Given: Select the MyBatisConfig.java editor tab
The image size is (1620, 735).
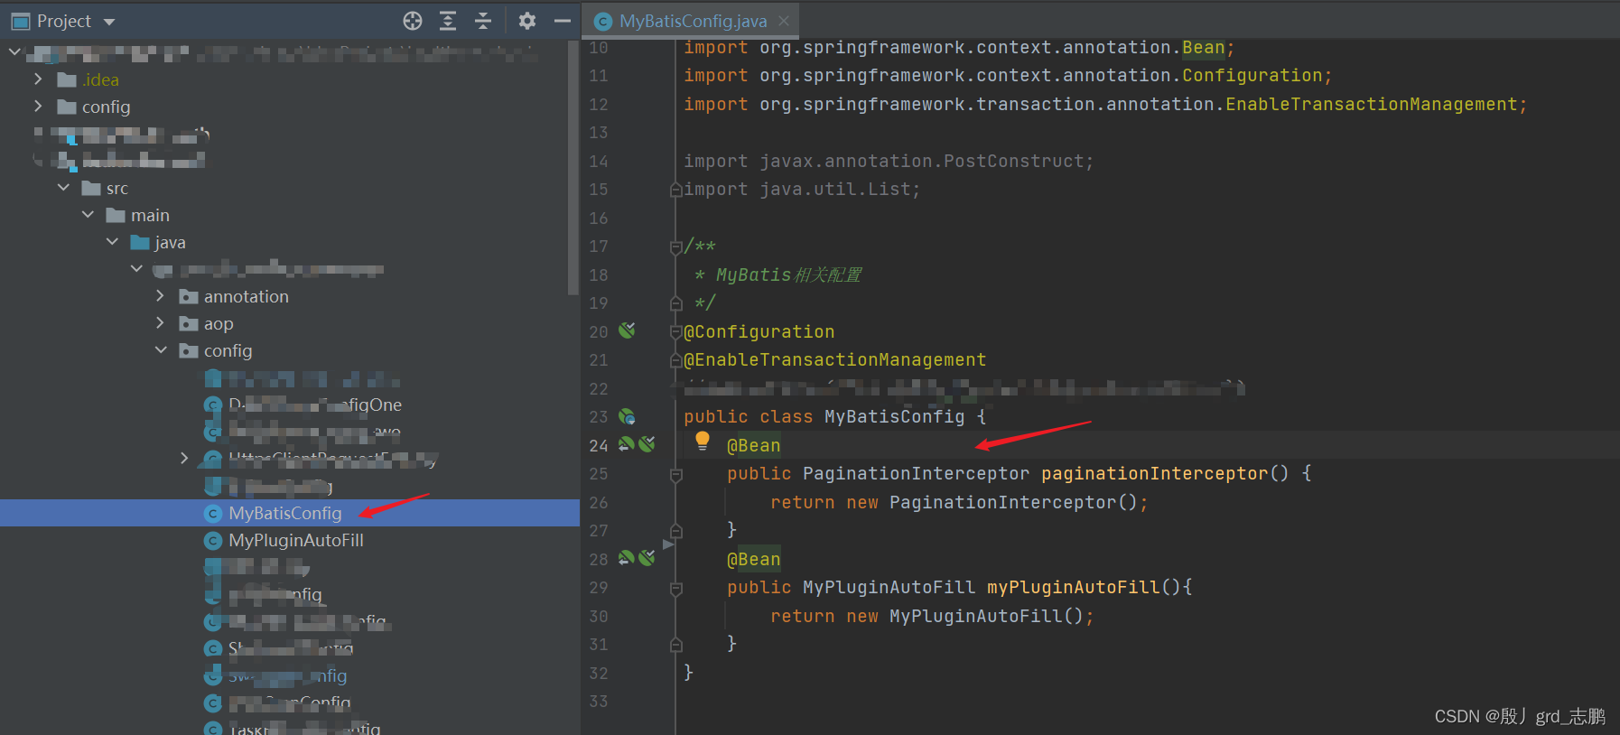Looking at the screenshot, I should tap(693, 21).
